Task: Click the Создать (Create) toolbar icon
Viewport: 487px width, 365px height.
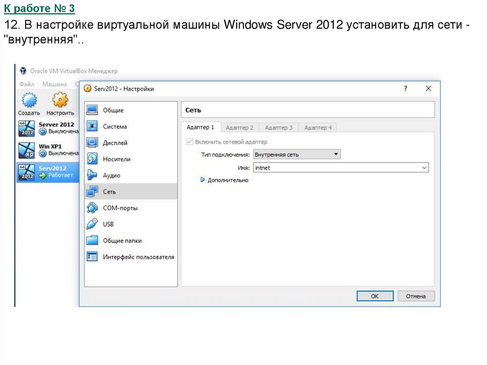Action: (29, 101)
